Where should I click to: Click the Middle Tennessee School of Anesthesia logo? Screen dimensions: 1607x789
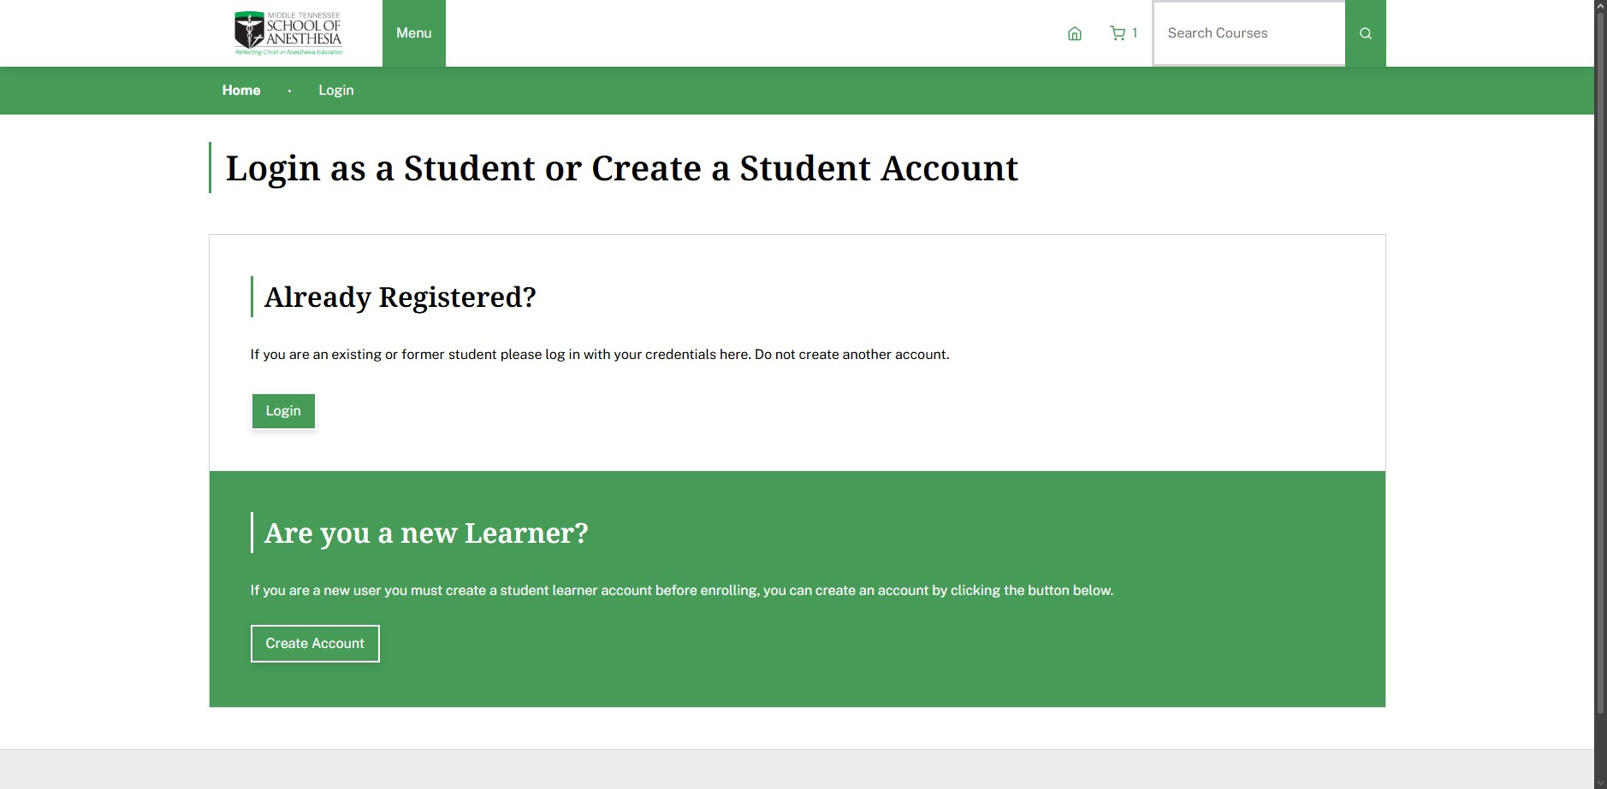click(x=288, y=33)
